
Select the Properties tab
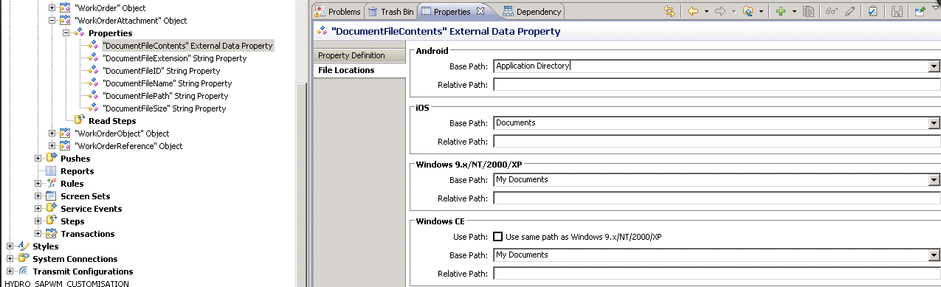tap(451, 12)
